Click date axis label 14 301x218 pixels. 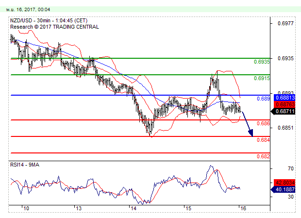pos(134,208)
